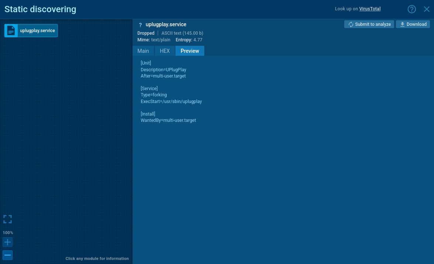The width and height of the screenshot is (434, 264).
Task: Click the Description=UPlugPlay line in the preview
Action: (x=163, y=69)
